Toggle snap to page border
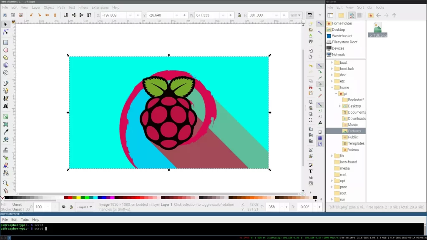 [320, 132]
